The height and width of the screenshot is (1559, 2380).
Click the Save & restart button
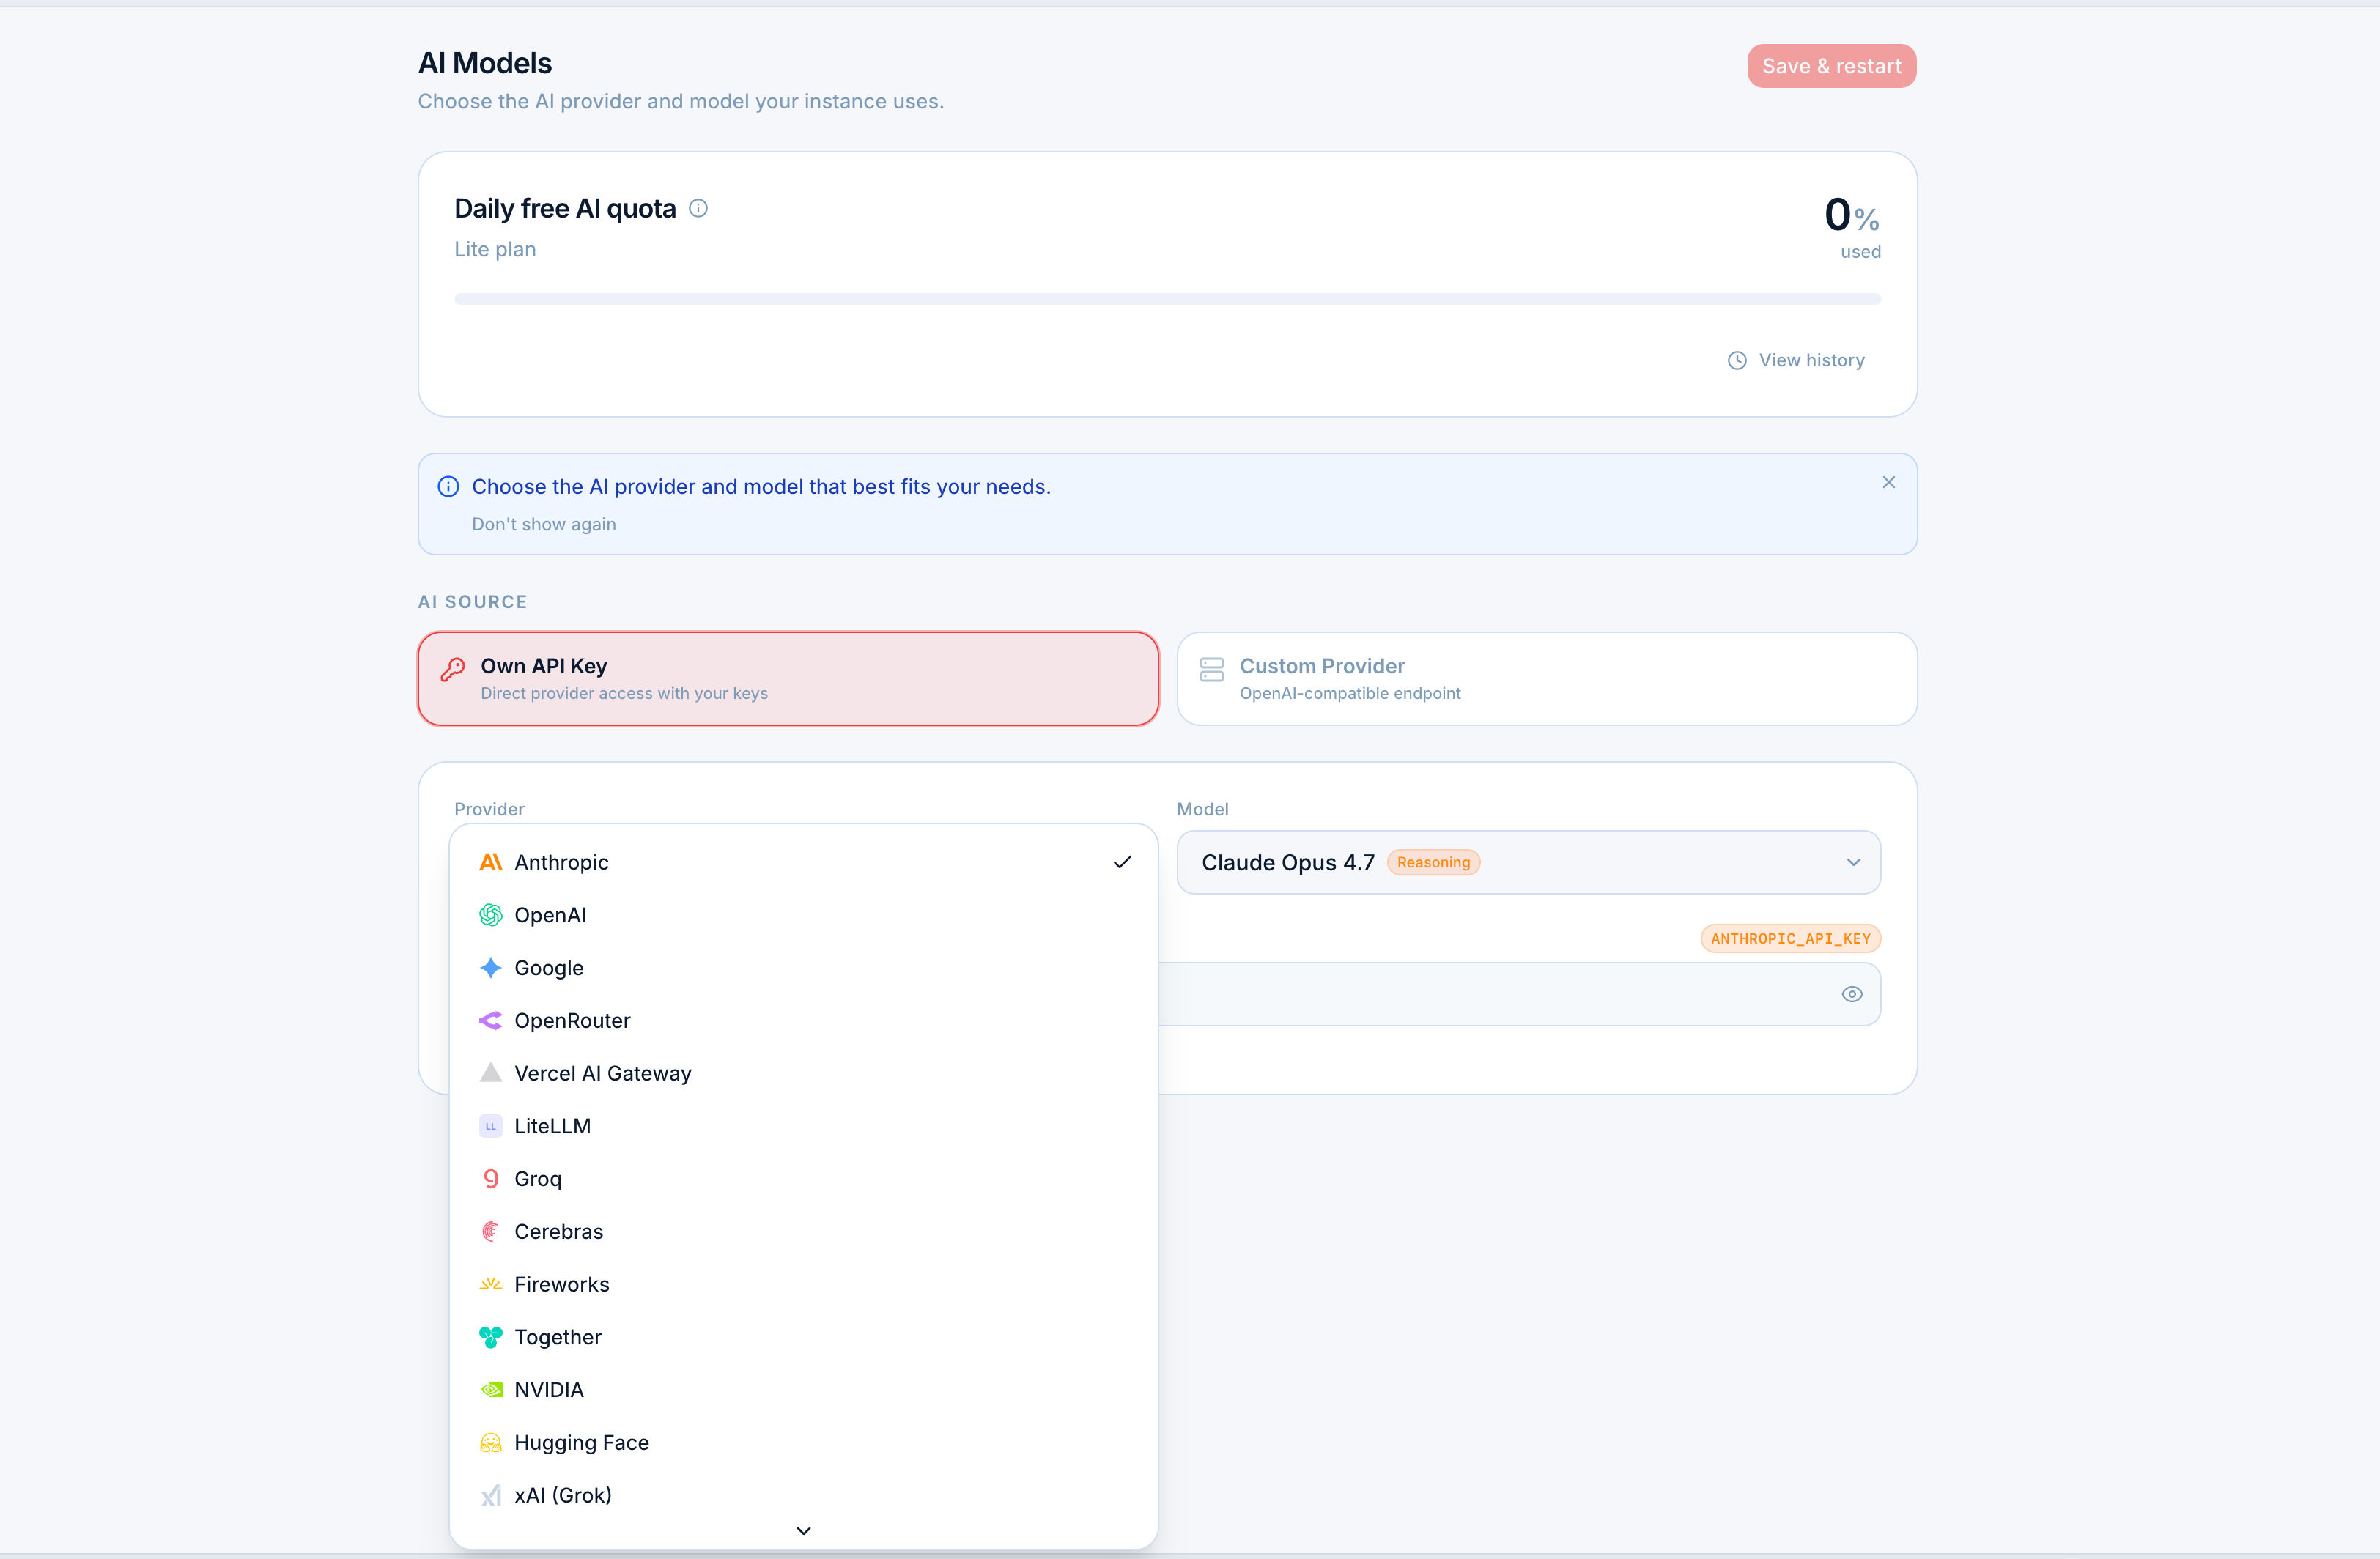tap(1831, 66)
